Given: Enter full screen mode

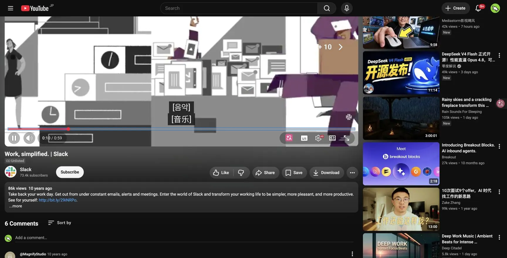Looking at the screenshot, I should pyautogui.click(x=347, y=138).
